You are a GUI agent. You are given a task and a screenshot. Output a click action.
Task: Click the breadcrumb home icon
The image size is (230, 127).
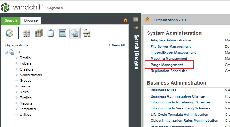tap(147, 19)
